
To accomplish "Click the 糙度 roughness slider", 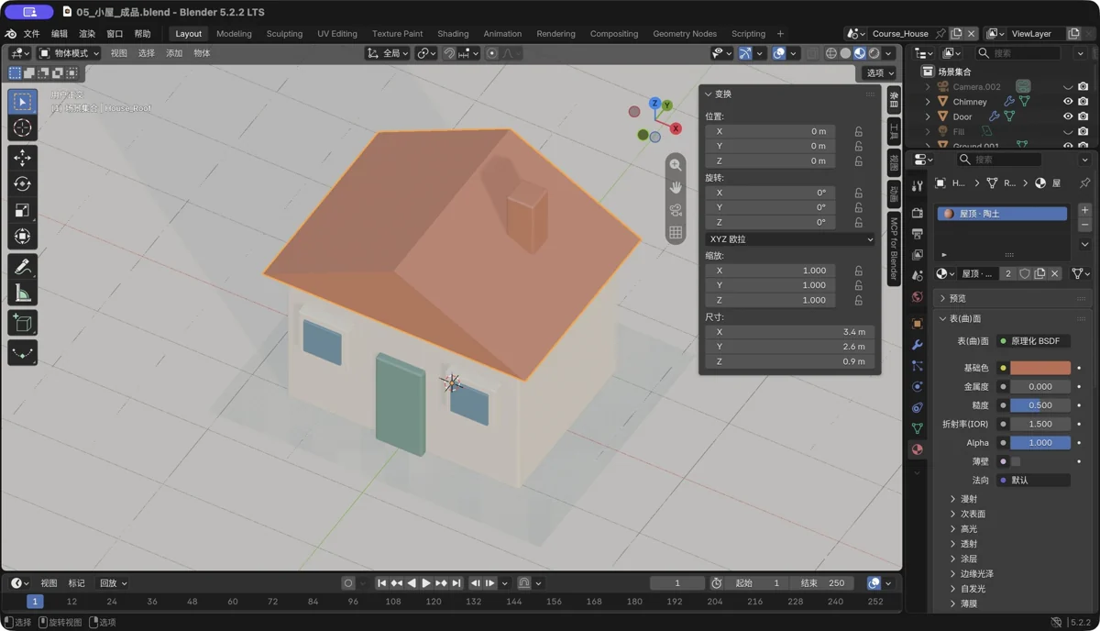I will click(x=1040, y=405).
